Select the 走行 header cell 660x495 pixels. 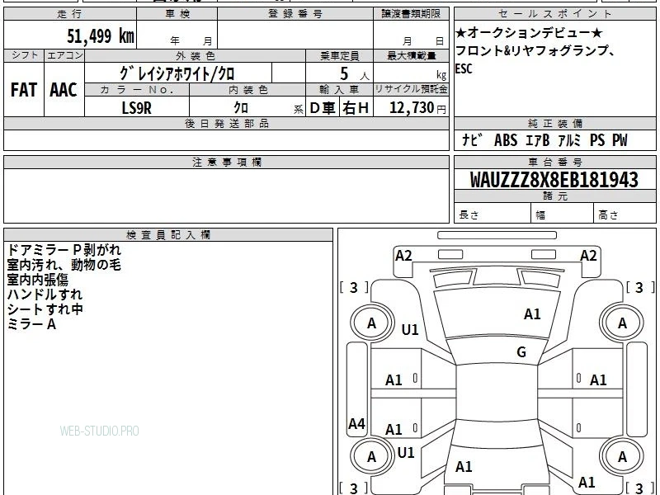(x=70, y=14)
